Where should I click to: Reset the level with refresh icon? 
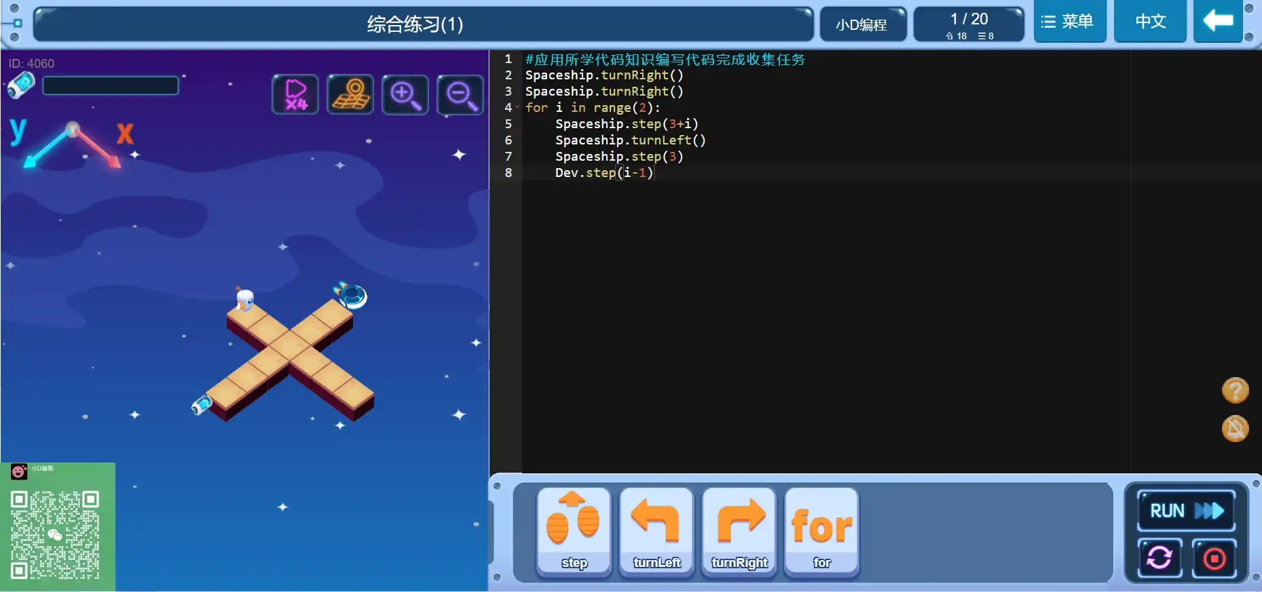(x=1159, y=558)
